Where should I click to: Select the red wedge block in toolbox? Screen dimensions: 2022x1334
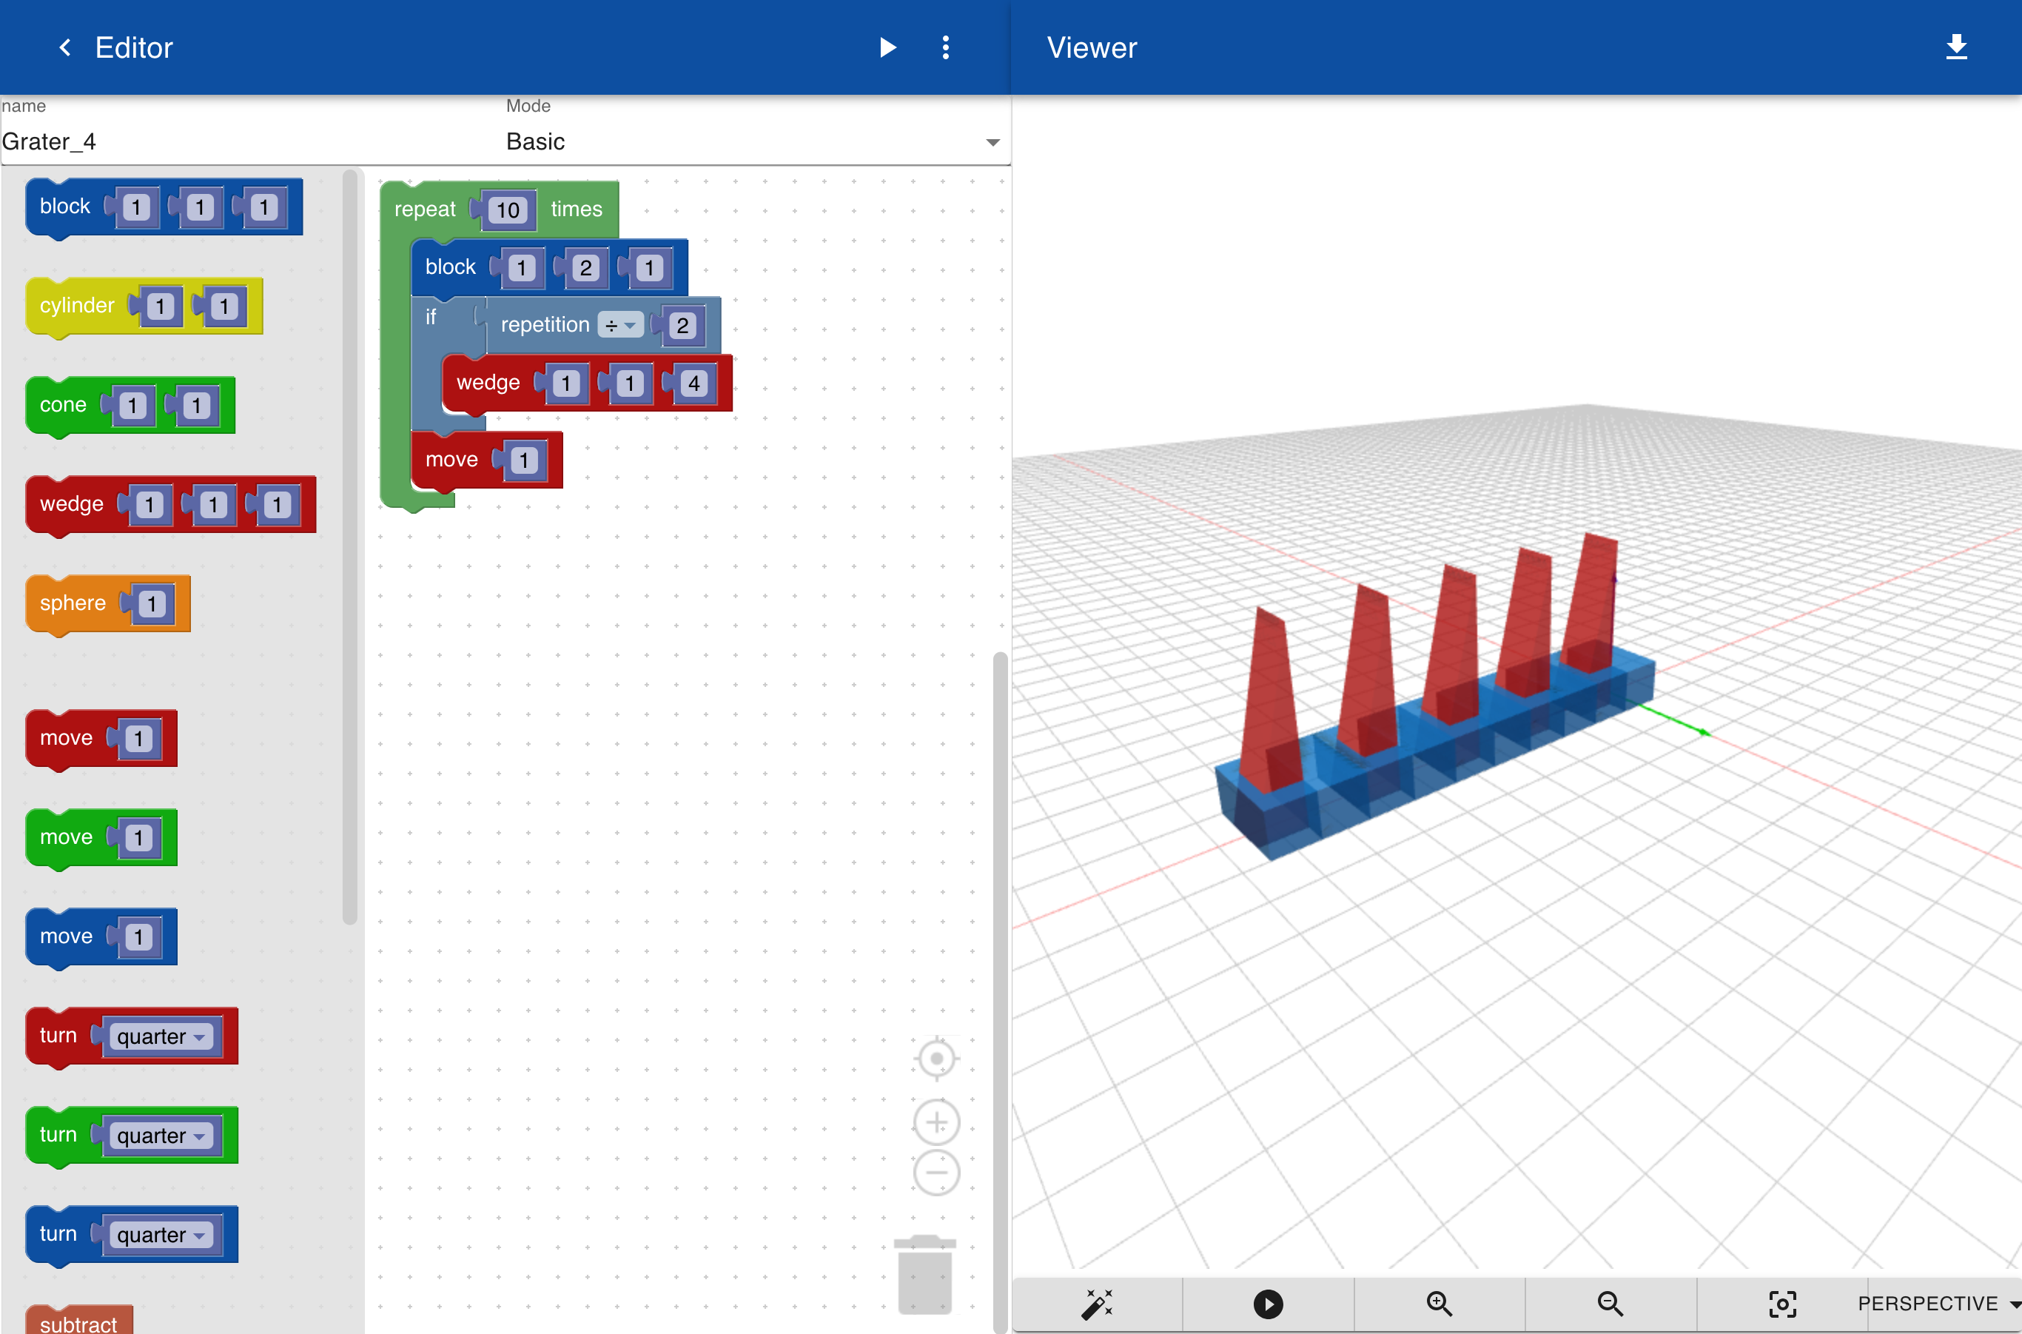(70, 503)
